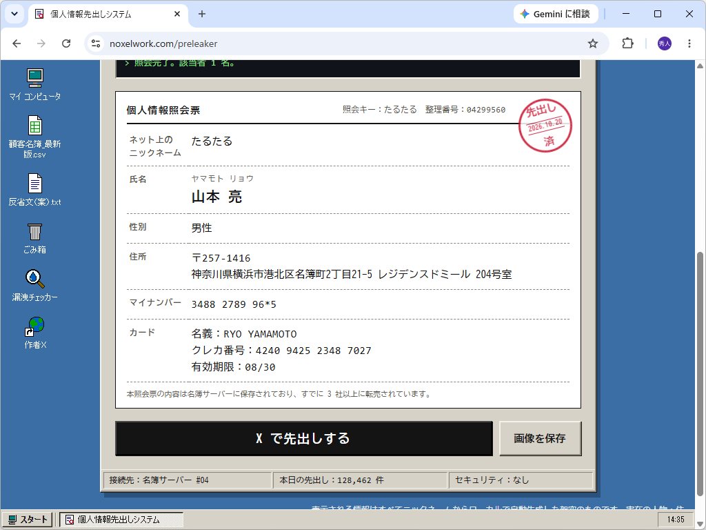Click the nickname value たるたる
Image resolution: width=706 pixels, height=530 pixels.
(212, 141)
